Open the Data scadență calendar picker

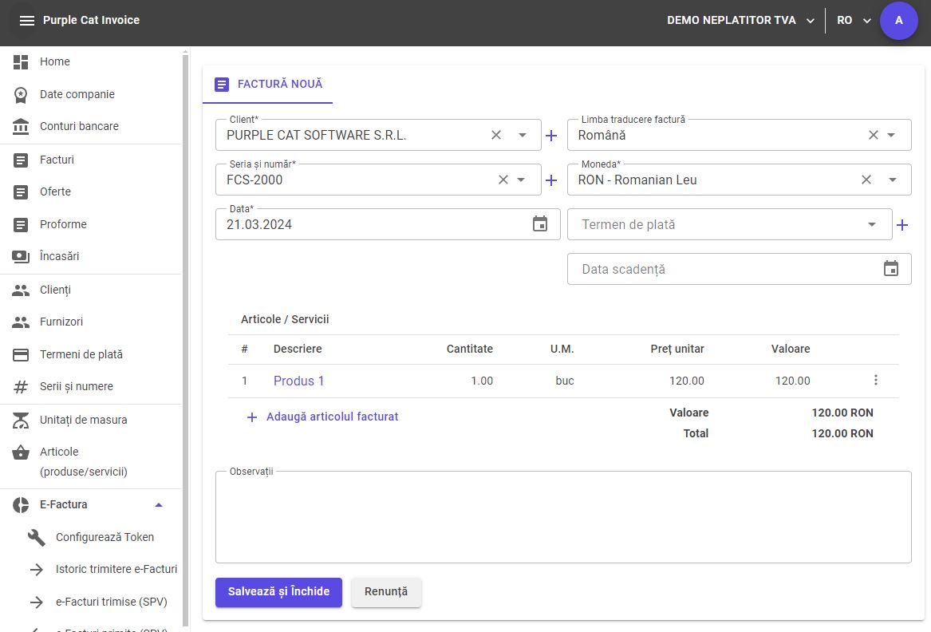(x=890, y=268)
